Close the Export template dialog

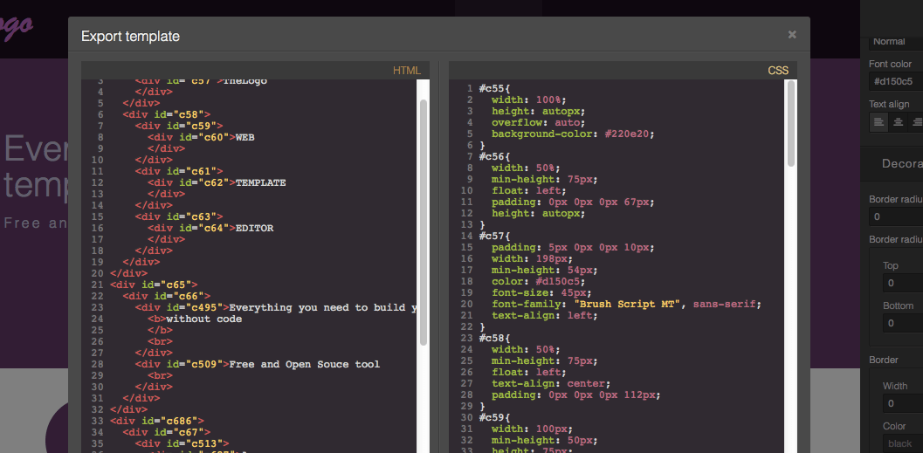pyautogui.click(x=792, y=34)
